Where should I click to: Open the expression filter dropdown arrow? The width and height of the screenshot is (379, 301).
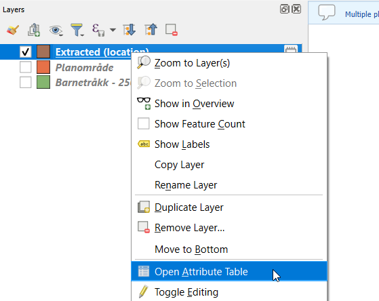point(113,30)
